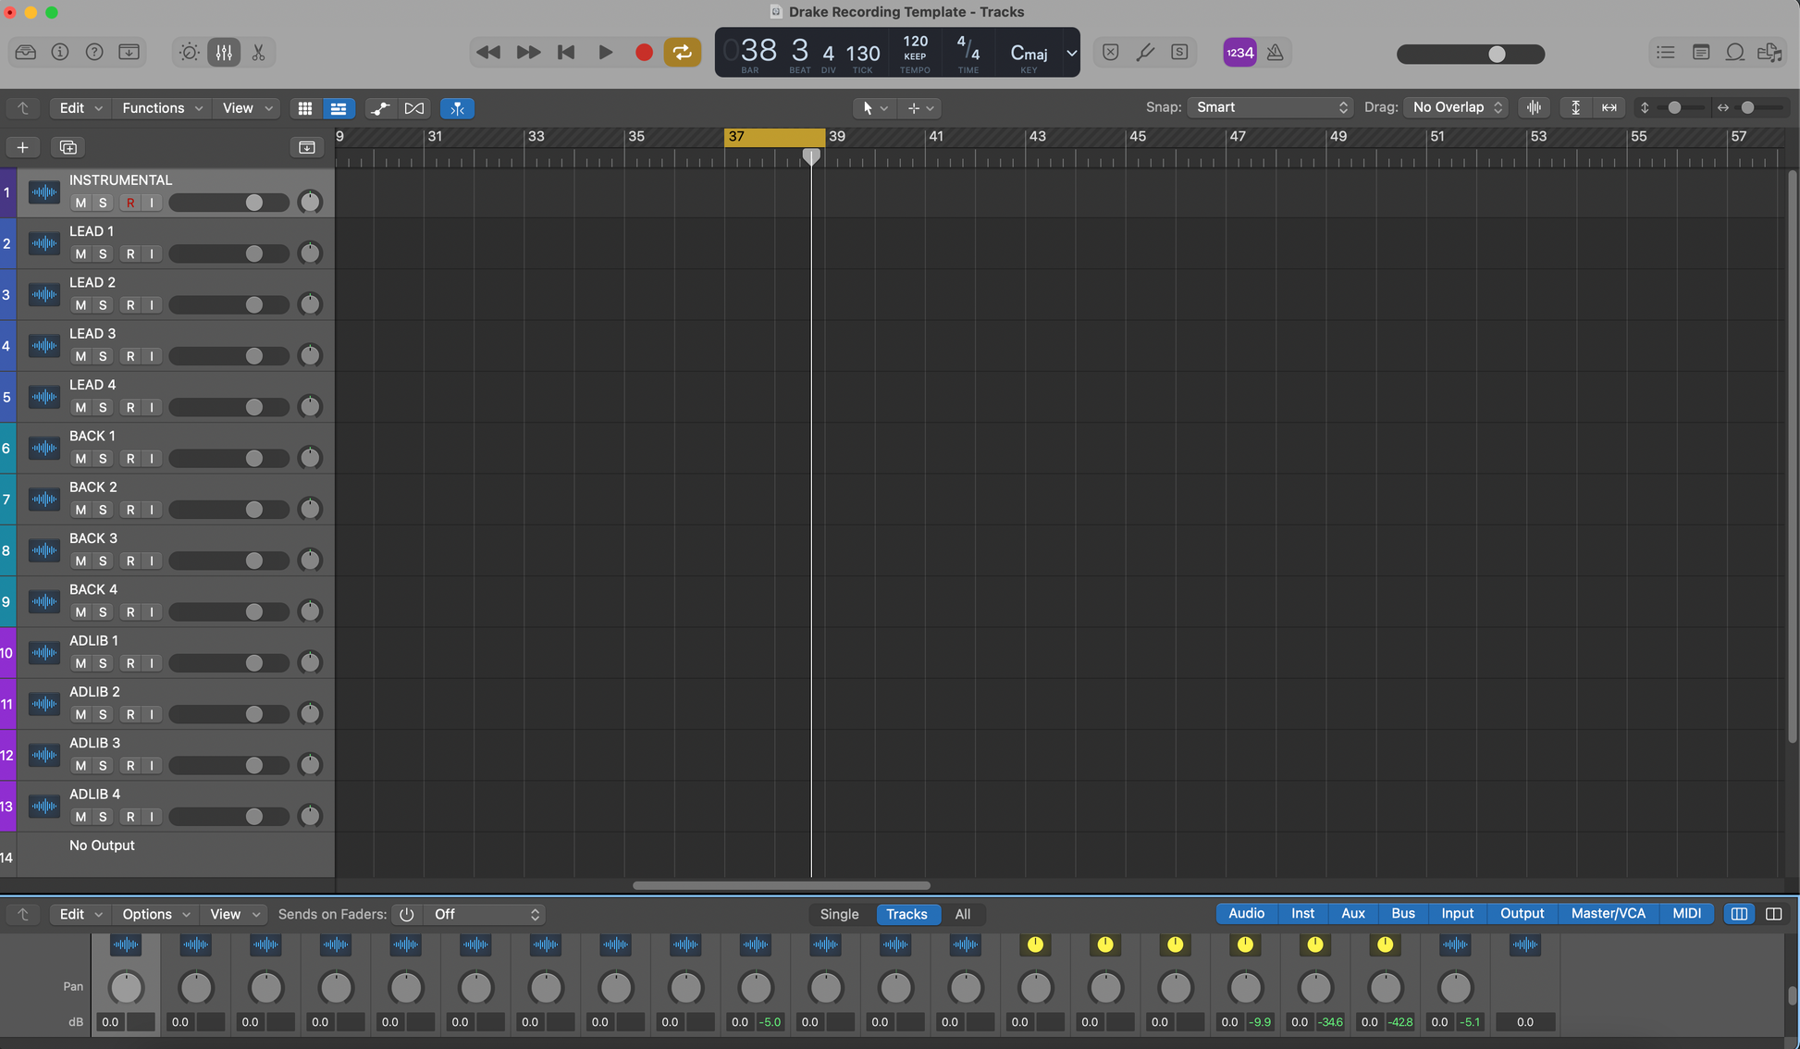The height and width of the screenshot is (1049, 1800).
Task: Show automation using the automation toolbar icon
Action: click(x=379, y=108)
